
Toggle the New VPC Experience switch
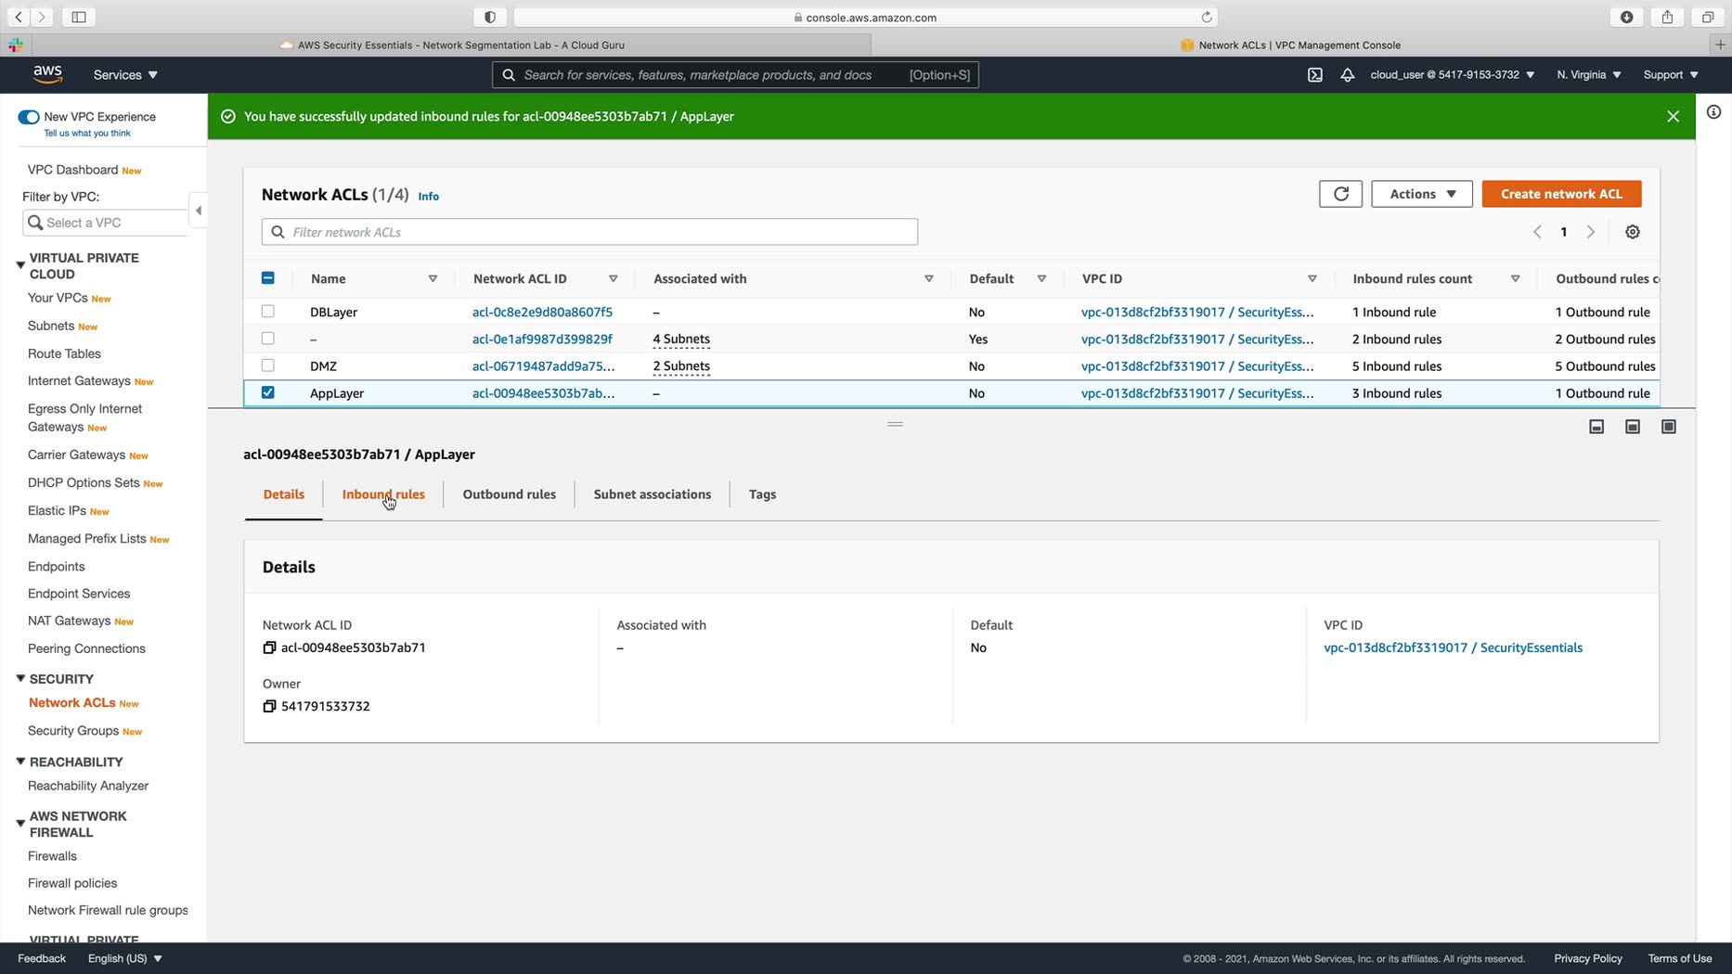click(29, 117)
